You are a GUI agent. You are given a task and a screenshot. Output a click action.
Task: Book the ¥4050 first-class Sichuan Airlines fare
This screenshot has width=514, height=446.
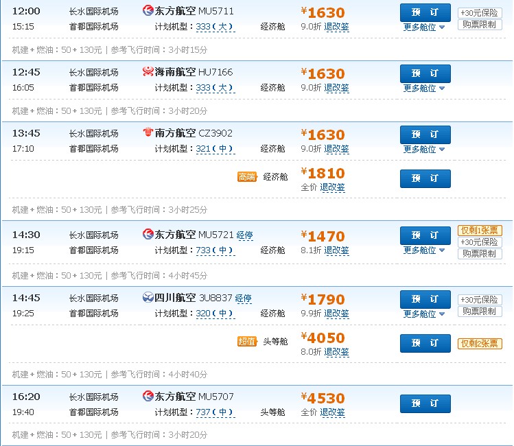click(425, 343)
